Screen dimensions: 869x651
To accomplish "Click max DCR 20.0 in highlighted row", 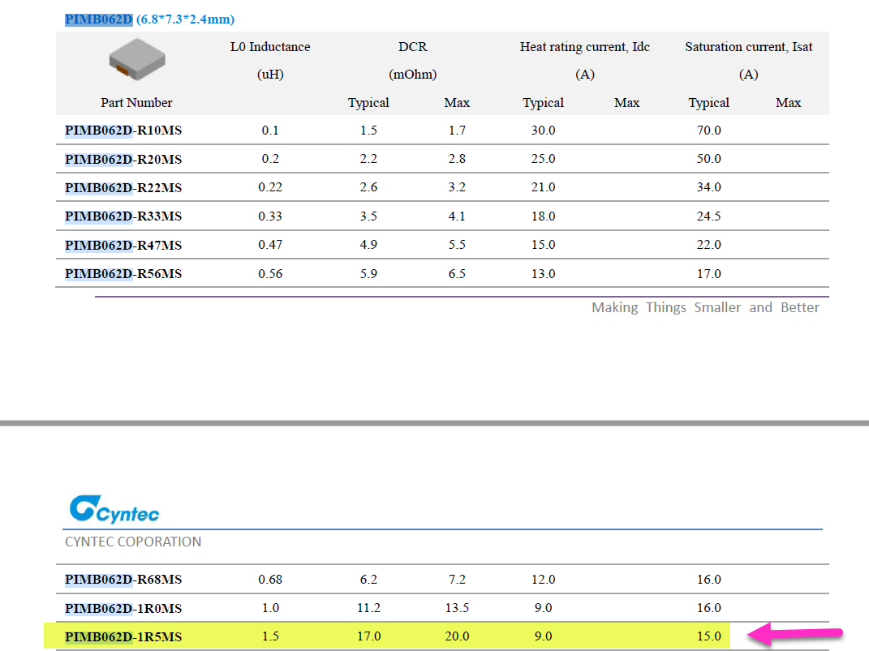I will [458, 636].
